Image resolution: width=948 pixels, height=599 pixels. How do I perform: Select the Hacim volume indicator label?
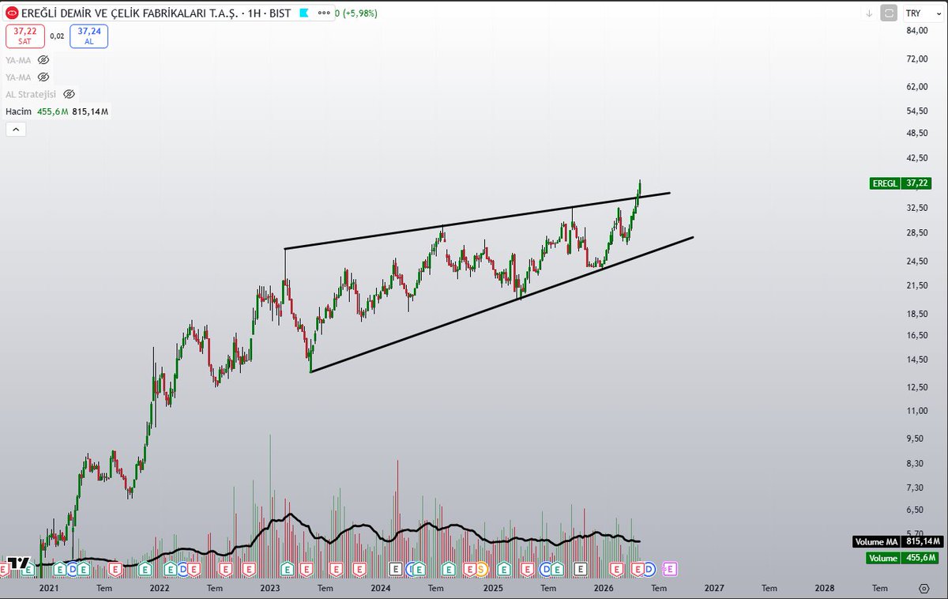coord(18,111)
